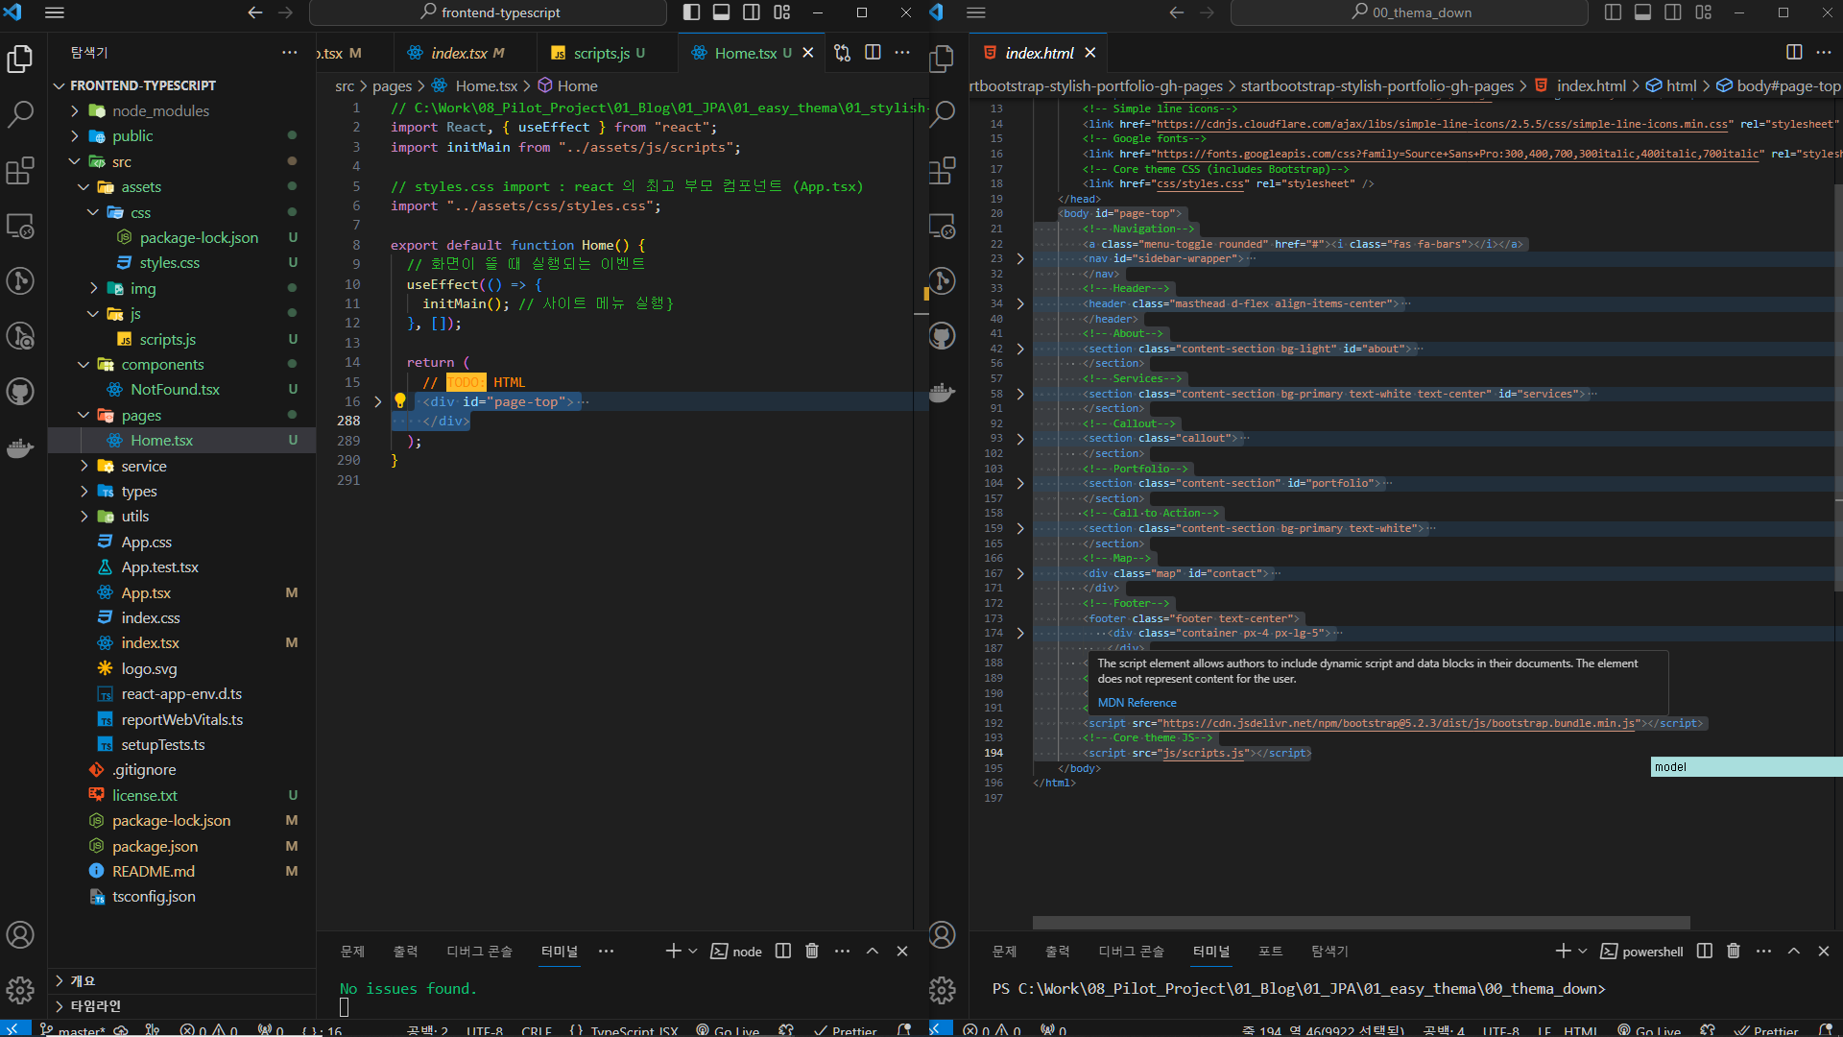Click compare changes icon beside Home.tsx tab
1843x1037 pixels.
[x=842, y=53]
